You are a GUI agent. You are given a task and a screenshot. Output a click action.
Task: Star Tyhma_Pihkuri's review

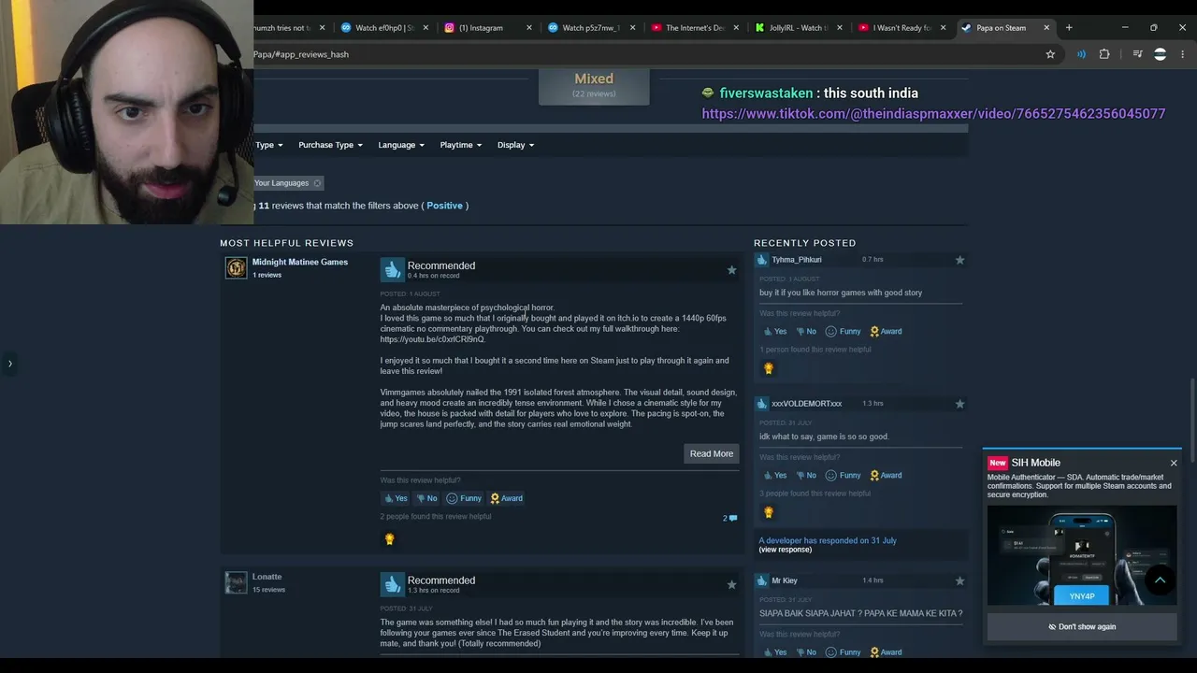959,260
